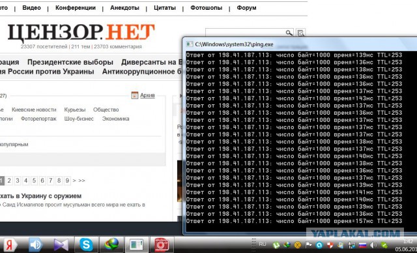Viewport: 417px width, 253px height.
Task: Go to last page with >> arrow
Action: pos(81,181)
